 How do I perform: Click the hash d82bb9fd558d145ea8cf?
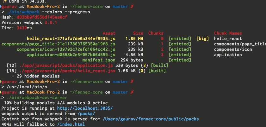click(42, 17)
